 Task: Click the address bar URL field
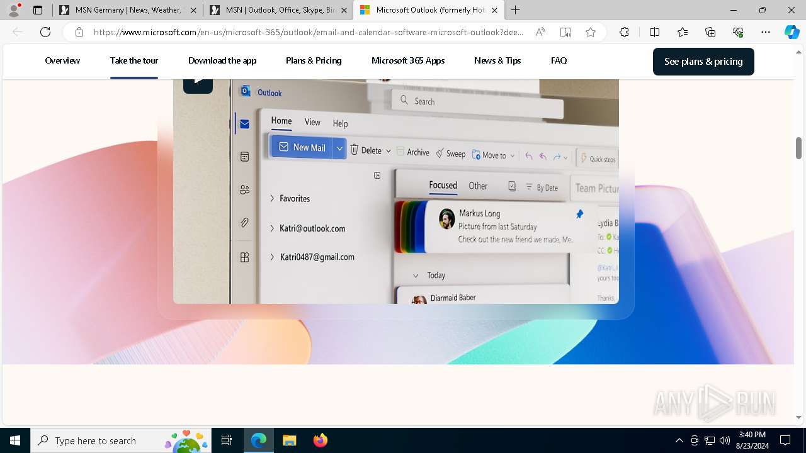pos(309,32)
